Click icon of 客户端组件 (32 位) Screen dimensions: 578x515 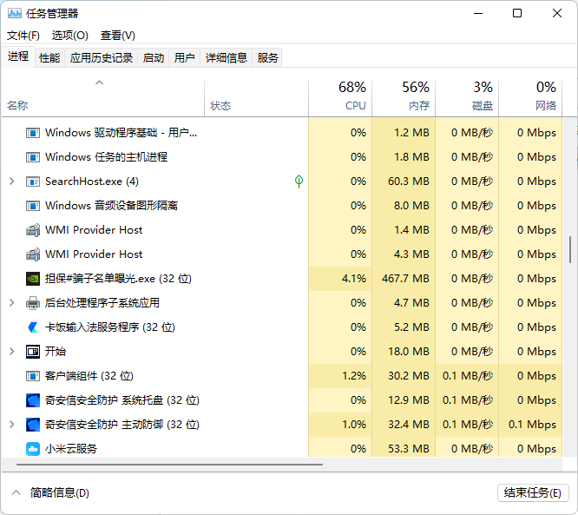[x=33, y=376]
